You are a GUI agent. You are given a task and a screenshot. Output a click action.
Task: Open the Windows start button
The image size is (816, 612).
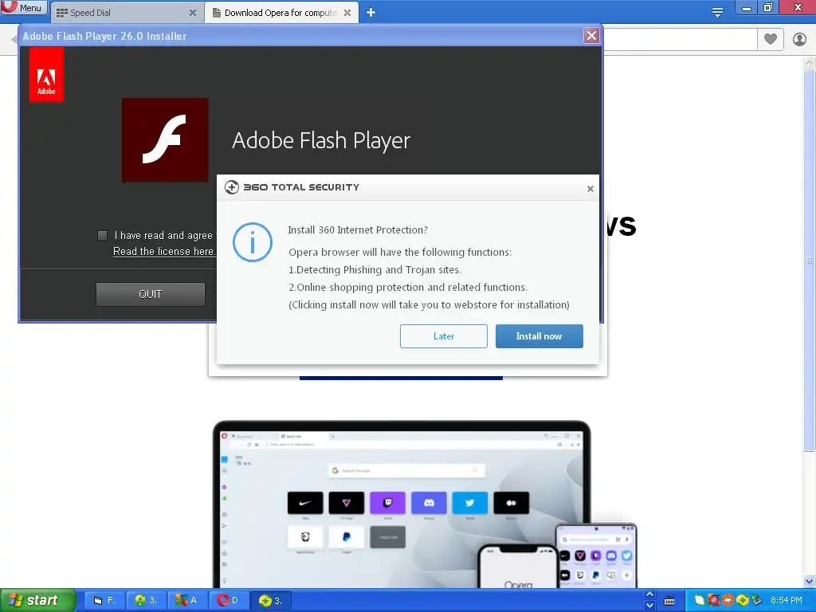[37, 600]
